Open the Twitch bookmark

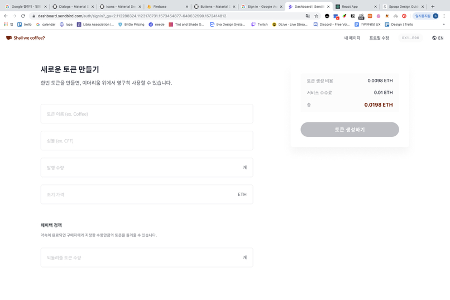pos(260,25)
